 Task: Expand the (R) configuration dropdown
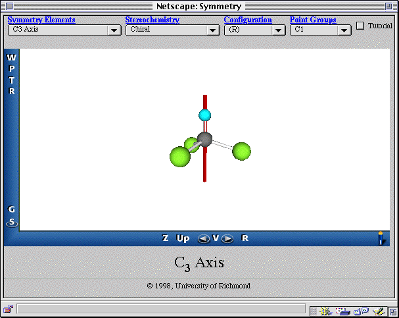(254, 30)
